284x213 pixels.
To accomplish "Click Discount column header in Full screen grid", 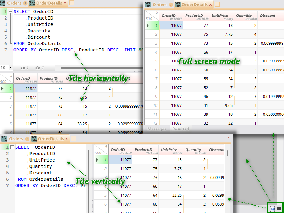I will (x=271, y=16).
